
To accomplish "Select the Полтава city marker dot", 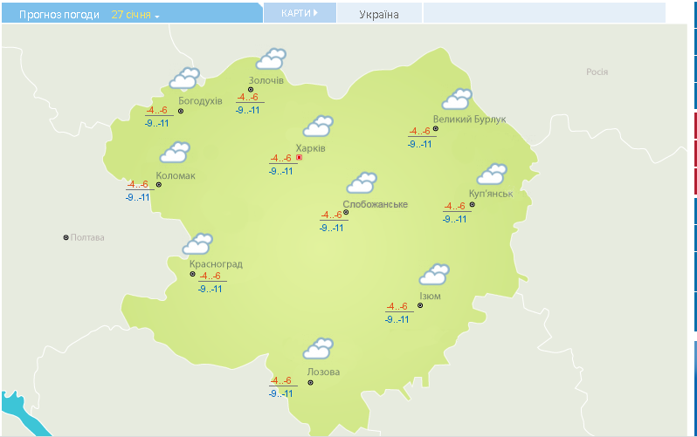I will coord(66,237).
